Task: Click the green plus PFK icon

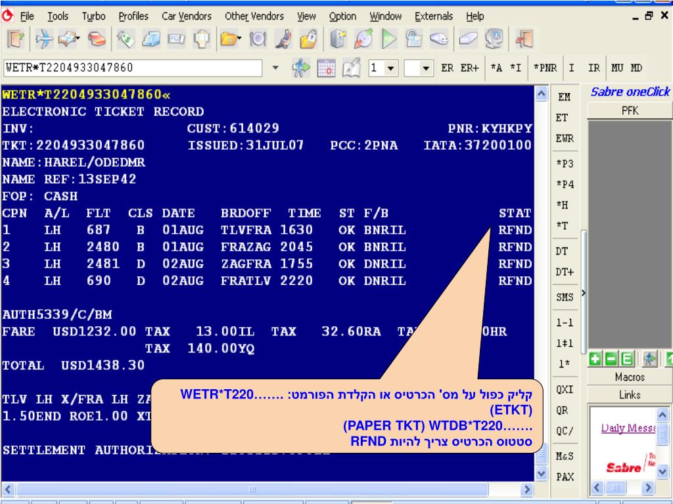Action: (595, 359)
